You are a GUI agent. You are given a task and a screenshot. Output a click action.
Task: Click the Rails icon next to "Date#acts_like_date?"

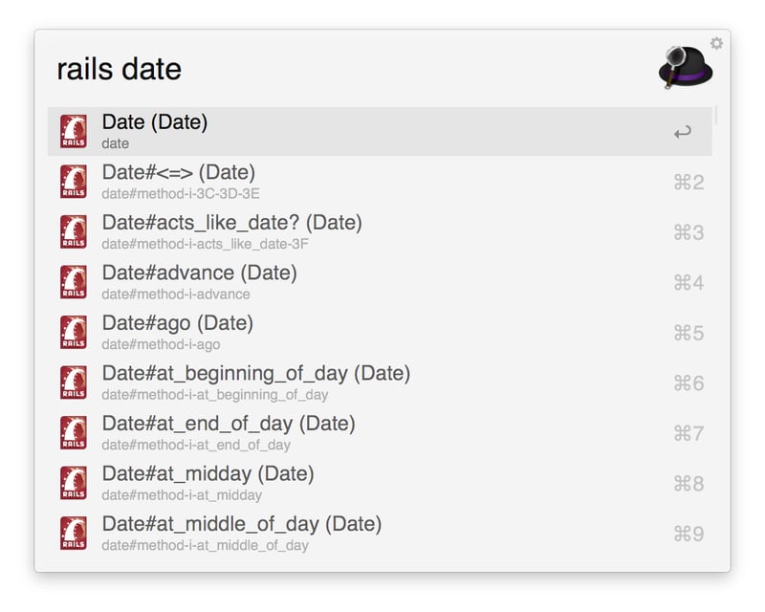point(75,231)
